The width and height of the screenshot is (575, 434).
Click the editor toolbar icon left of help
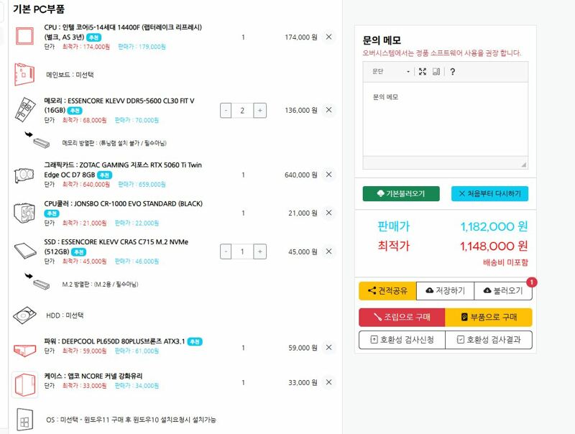click(x=436, y=71)
